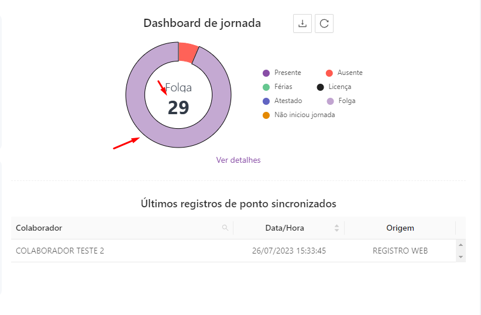Click the download dashboard icon
The height and width of the screenshot is (315, 481).
[x=302, y=23]
